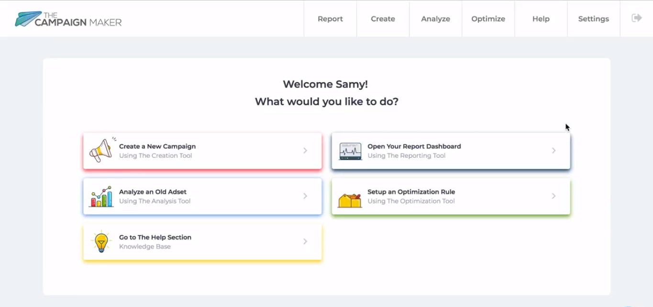The height and width of the screenshot is (307, 653).
Task: Click the megaphone icon for new campaign
Action: 102,150
